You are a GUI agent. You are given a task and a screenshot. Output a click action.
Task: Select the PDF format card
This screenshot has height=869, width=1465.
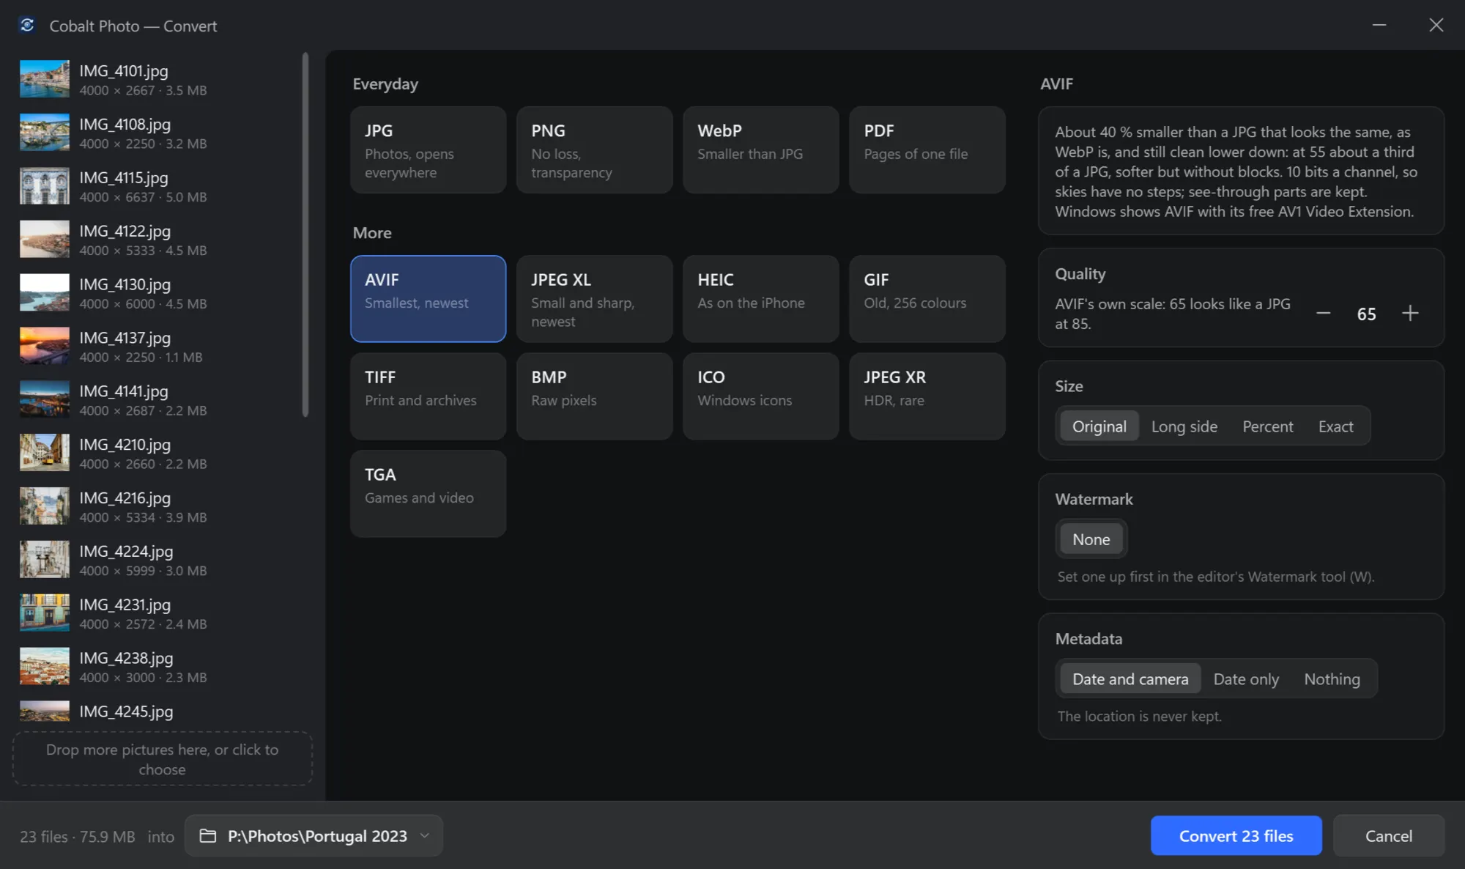927,150
